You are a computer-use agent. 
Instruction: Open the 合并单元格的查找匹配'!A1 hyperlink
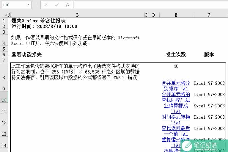point(176,97)
